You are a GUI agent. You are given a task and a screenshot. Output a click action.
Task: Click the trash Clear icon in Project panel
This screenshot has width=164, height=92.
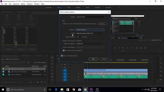point(45,82)
